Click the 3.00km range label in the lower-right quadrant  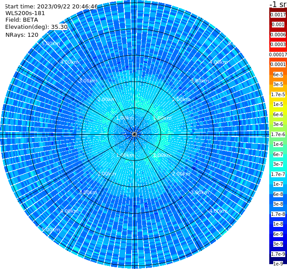click(200, 192)
